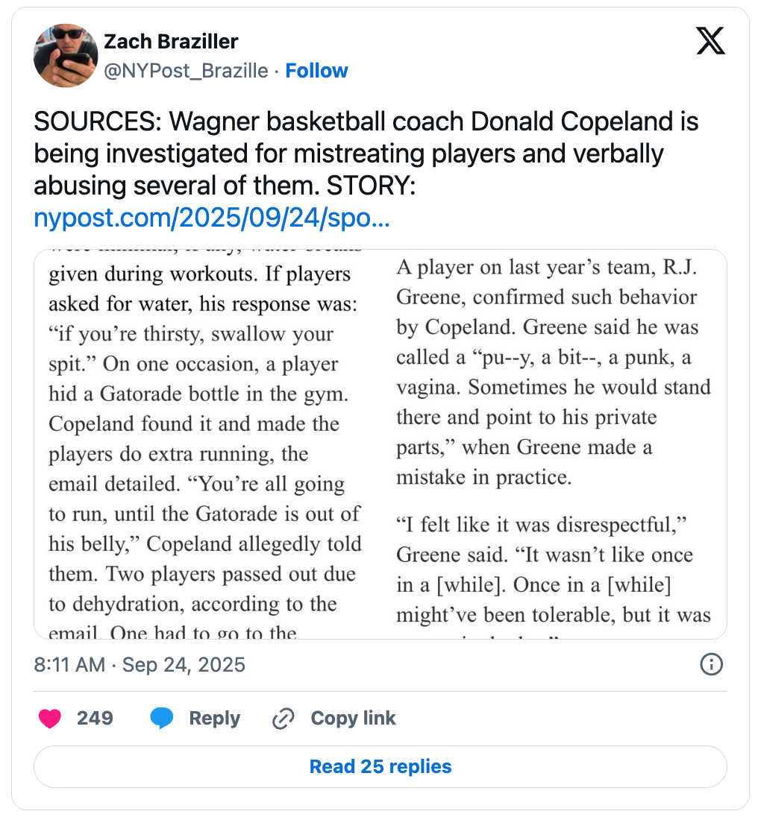Click Zach Braziller's profile avatar

(66, 56)
